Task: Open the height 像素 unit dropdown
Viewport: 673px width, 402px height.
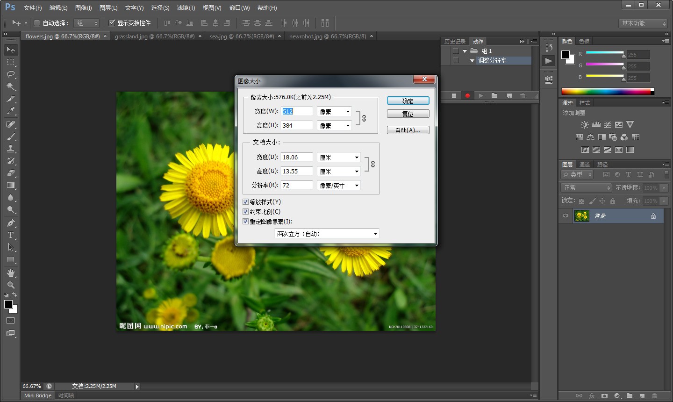Action: [334, 126]
